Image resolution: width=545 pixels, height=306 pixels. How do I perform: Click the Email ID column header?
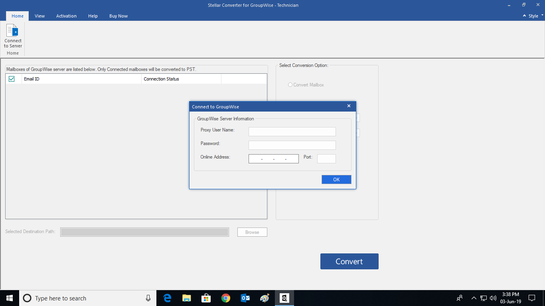(81, 79)
